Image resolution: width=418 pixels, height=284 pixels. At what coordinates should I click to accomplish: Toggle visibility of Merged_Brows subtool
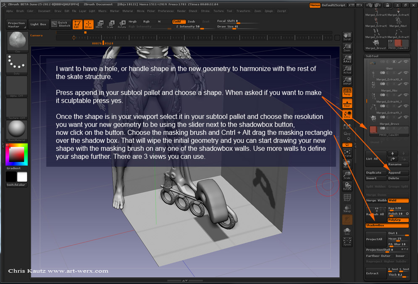(406, 117)
